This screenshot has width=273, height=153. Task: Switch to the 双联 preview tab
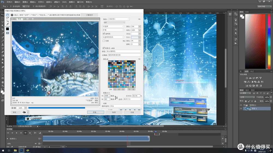pos(25,19)
